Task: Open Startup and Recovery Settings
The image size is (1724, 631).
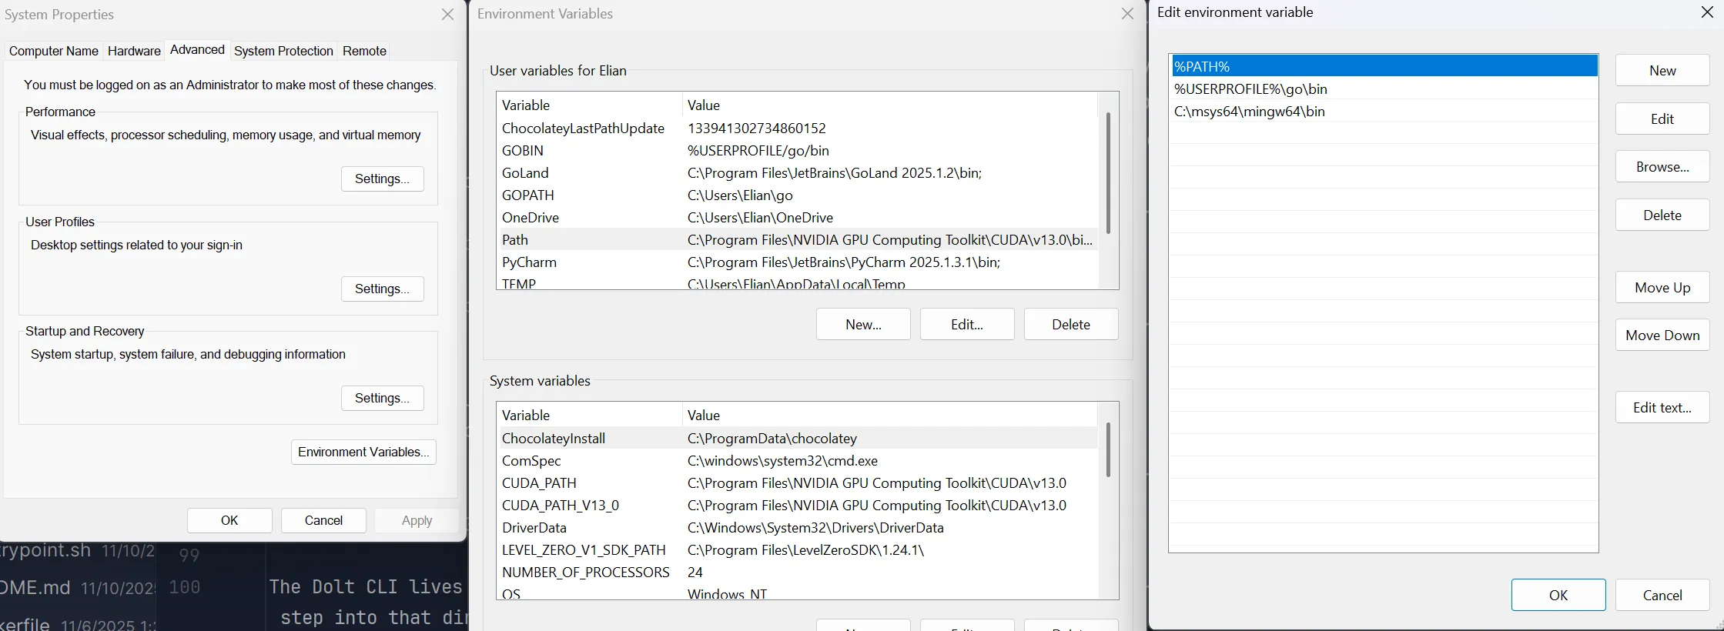Action: point(382,398)
